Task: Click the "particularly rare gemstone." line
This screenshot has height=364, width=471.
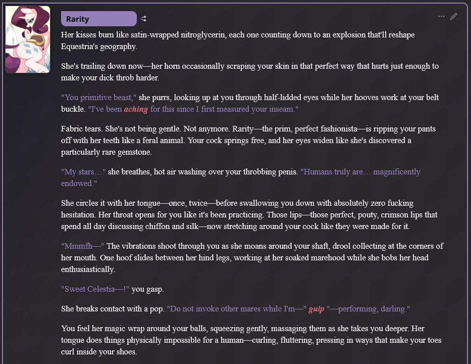Action: 107,152
